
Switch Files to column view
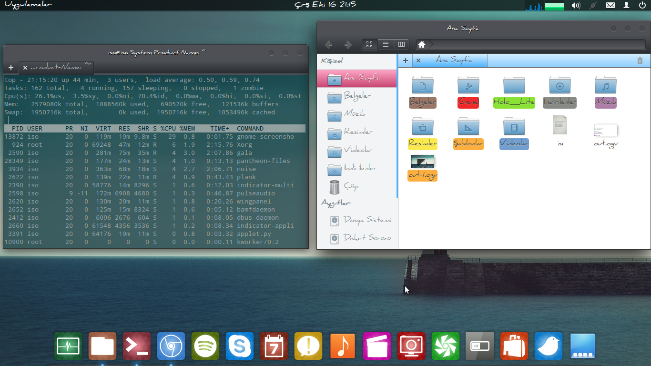(401, 44)
